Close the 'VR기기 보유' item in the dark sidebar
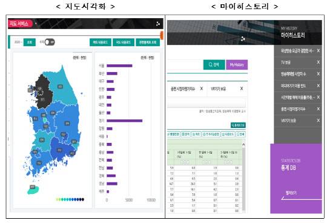 [x=319, y=121]
